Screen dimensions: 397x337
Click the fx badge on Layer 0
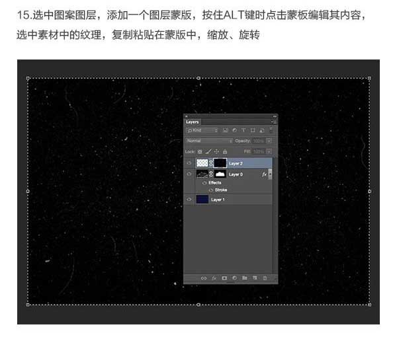click(x=264, y=174)
